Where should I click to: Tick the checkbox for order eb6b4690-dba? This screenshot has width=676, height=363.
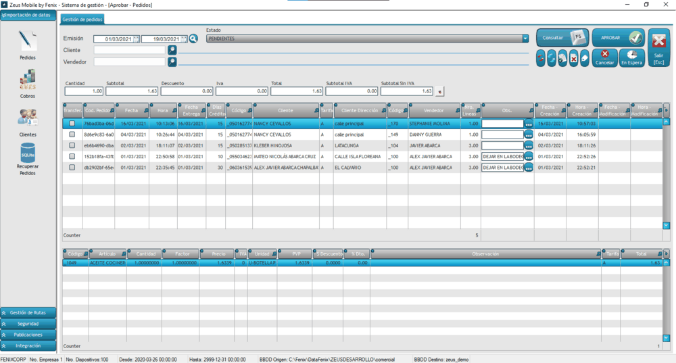pyautogui.click(x=72, y=145)
